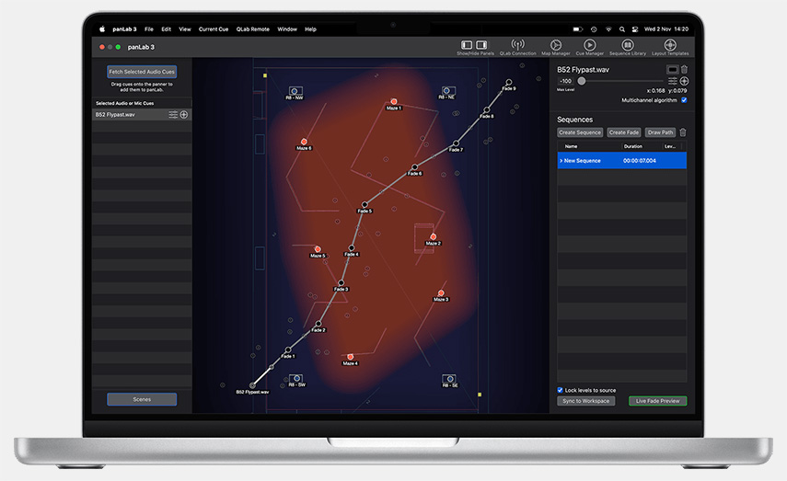
Task: Click the Sync to Workspace button
Action: pos(585,401)
